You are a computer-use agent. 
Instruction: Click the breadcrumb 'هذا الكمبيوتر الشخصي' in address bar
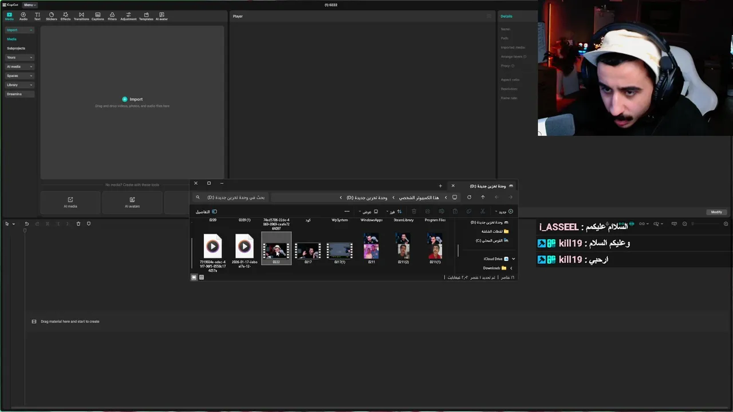(419, 197)
